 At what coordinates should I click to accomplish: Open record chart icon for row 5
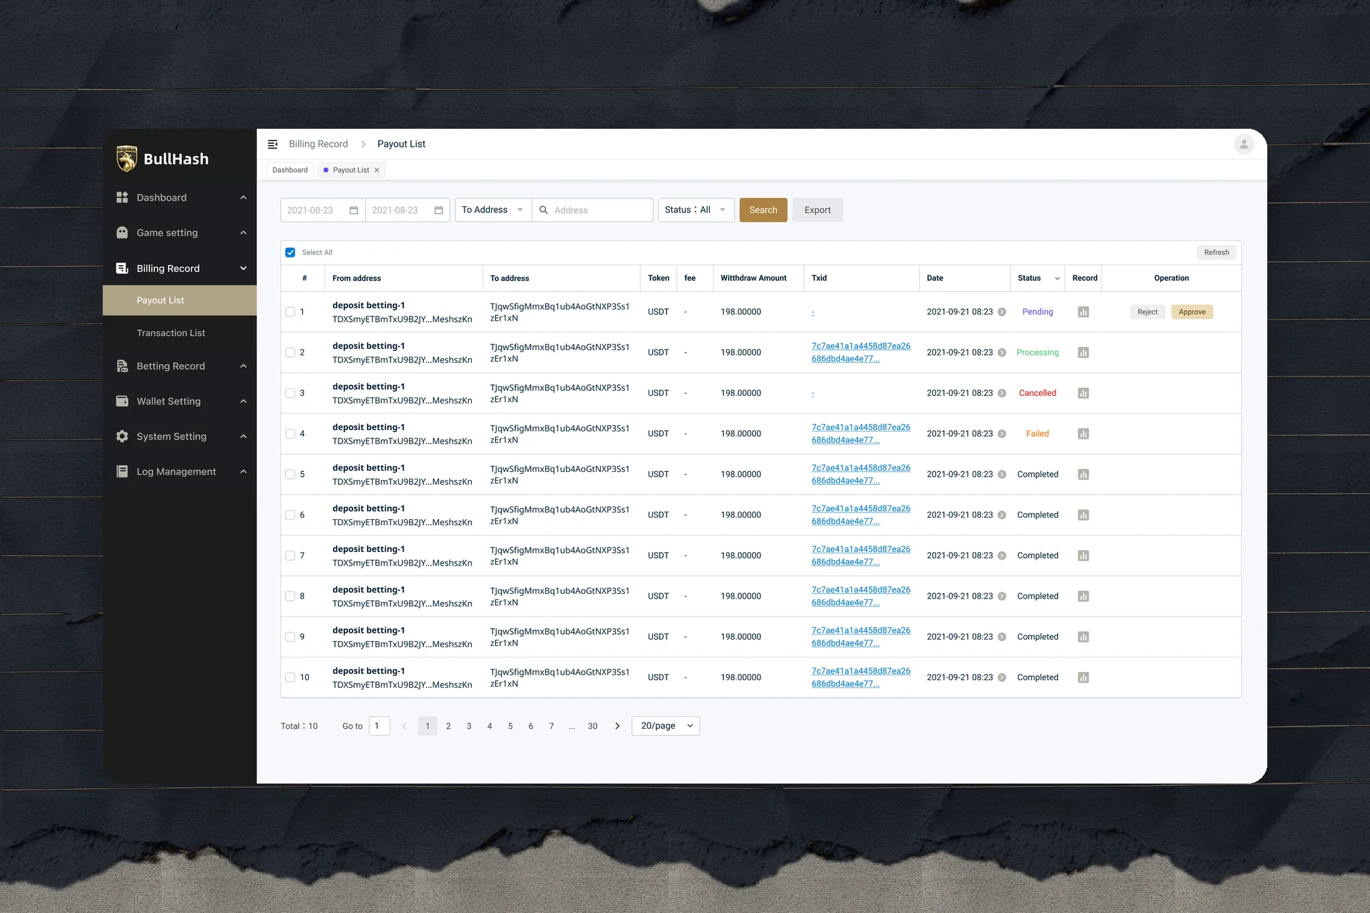[1083, 475]
